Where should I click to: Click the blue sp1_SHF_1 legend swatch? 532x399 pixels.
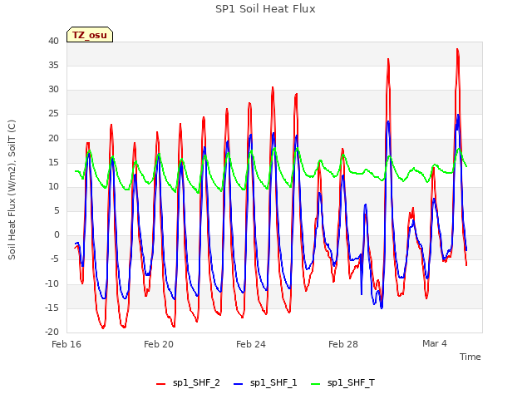coord(239,384)
